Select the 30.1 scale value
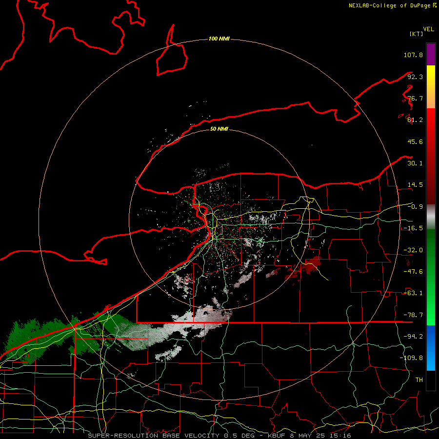 [415, 163]
